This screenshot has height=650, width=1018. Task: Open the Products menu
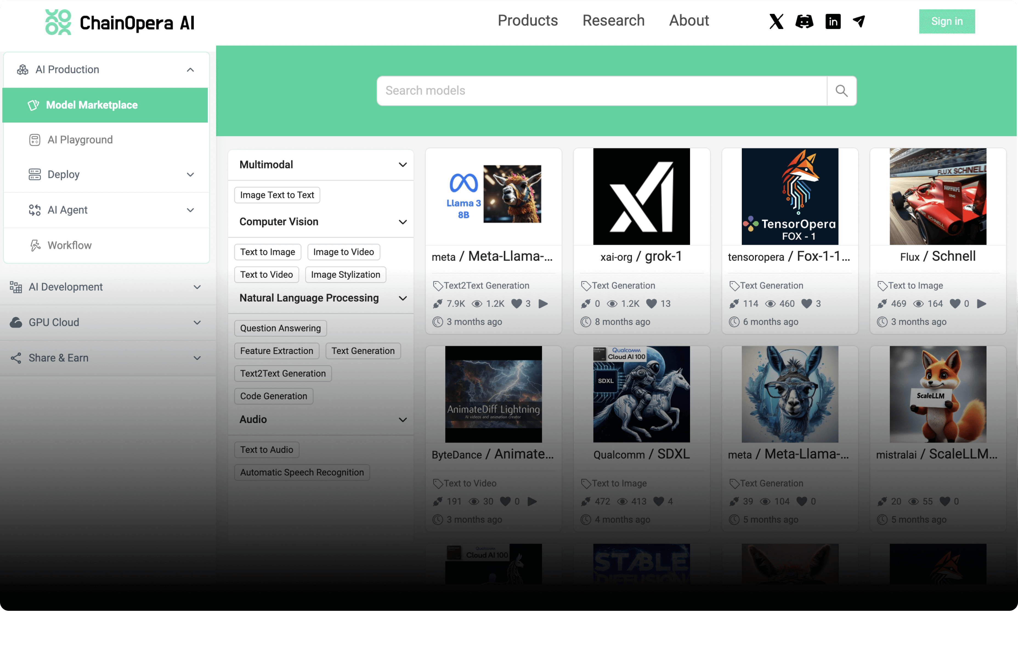point(527,20)
